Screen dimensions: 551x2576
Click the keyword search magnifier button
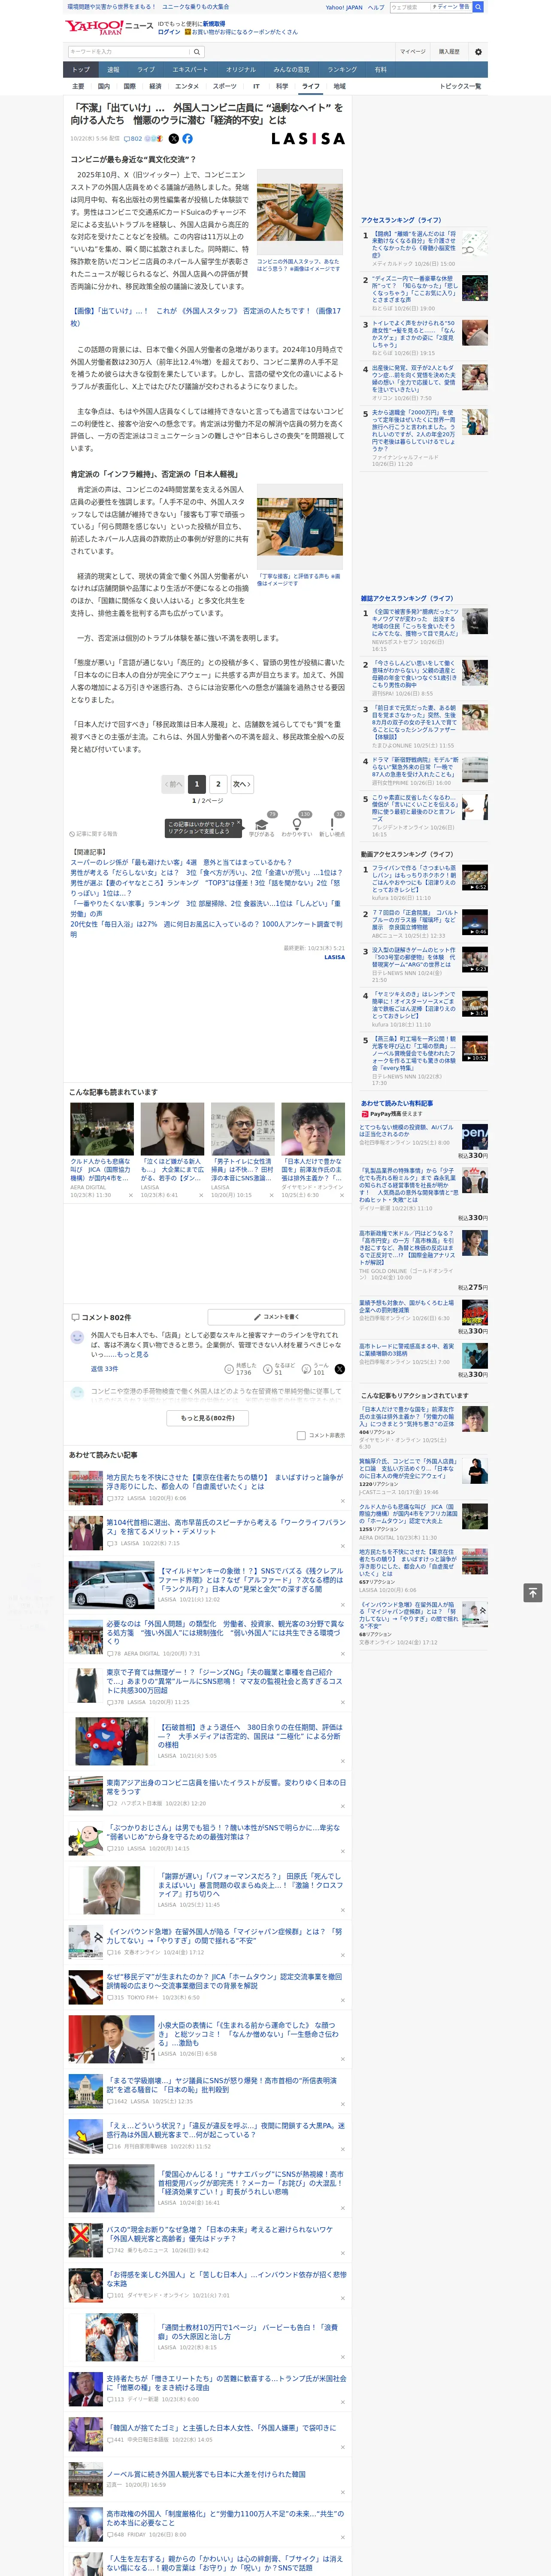click(x=197, y=52)
